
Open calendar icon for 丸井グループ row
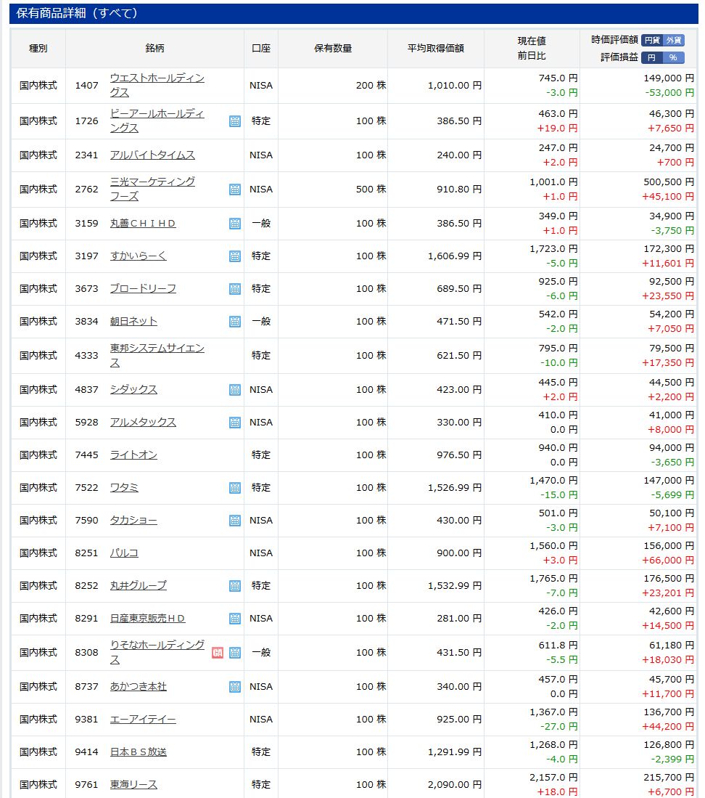pyautogui.click(x=235, y=586)
